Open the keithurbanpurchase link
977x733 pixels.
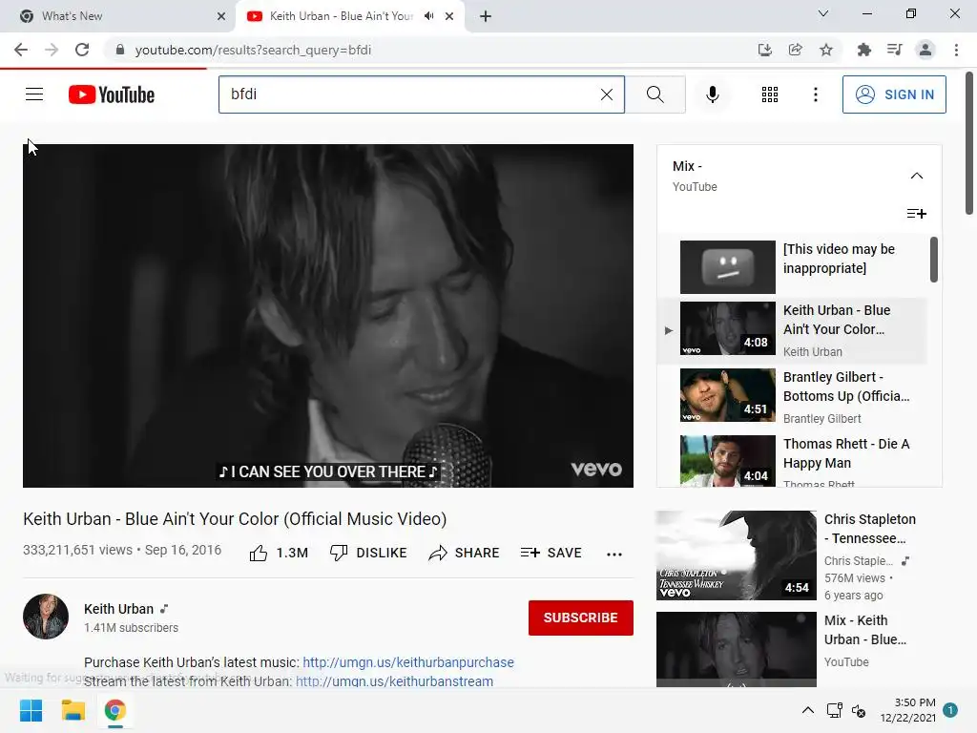pos(408,662)
